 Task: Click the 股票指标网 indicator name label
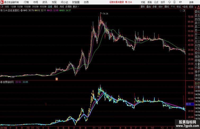(x=8, y=82)
